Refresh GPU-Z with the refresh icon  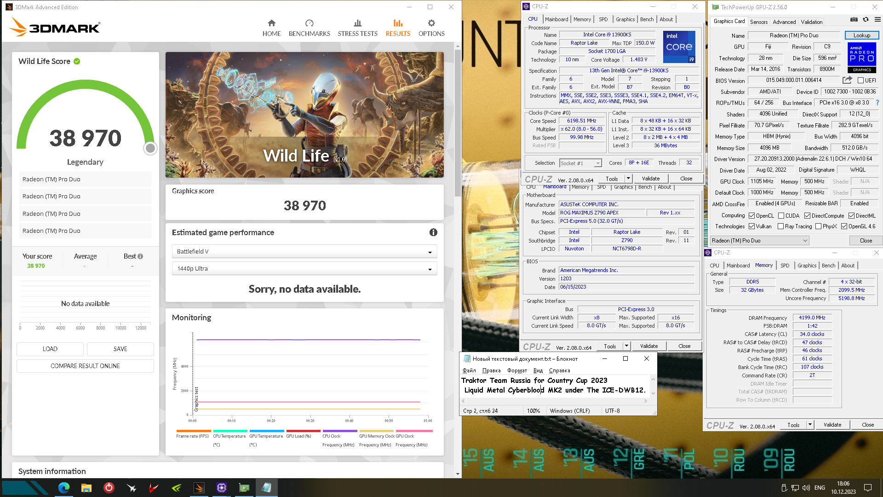point(866,20)
